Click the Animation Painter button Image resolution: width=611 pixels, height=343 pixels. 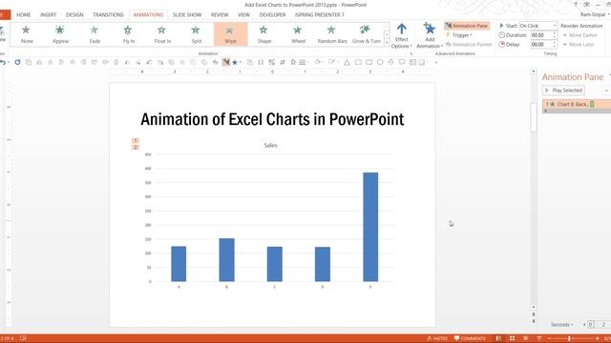point(469,45)
